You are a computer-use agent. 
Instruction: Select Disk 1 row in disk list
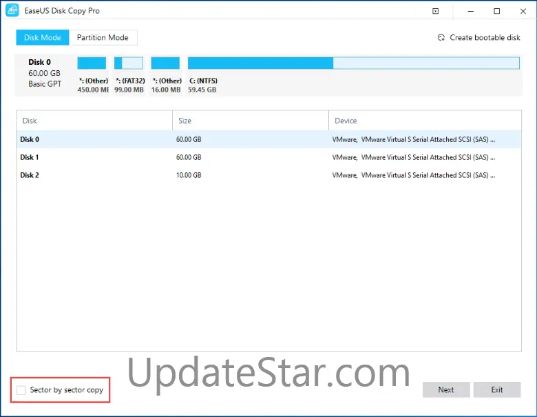(268, 157)
